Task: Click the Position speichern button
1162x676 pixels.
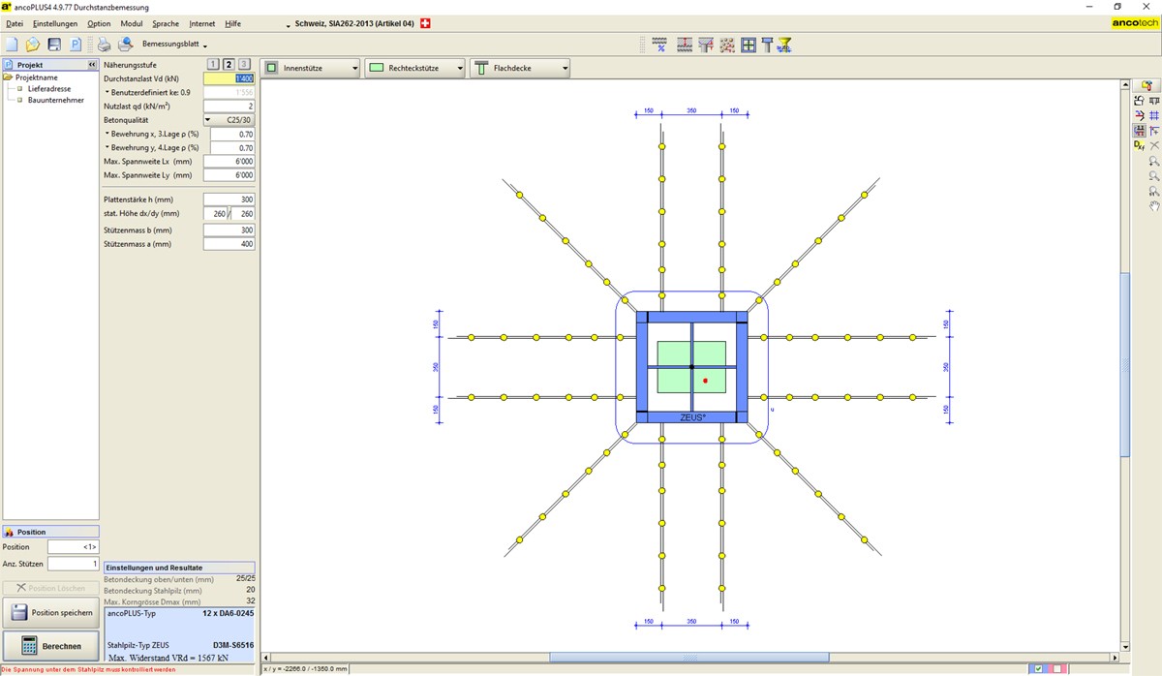Action: click(x=50, y=612)
